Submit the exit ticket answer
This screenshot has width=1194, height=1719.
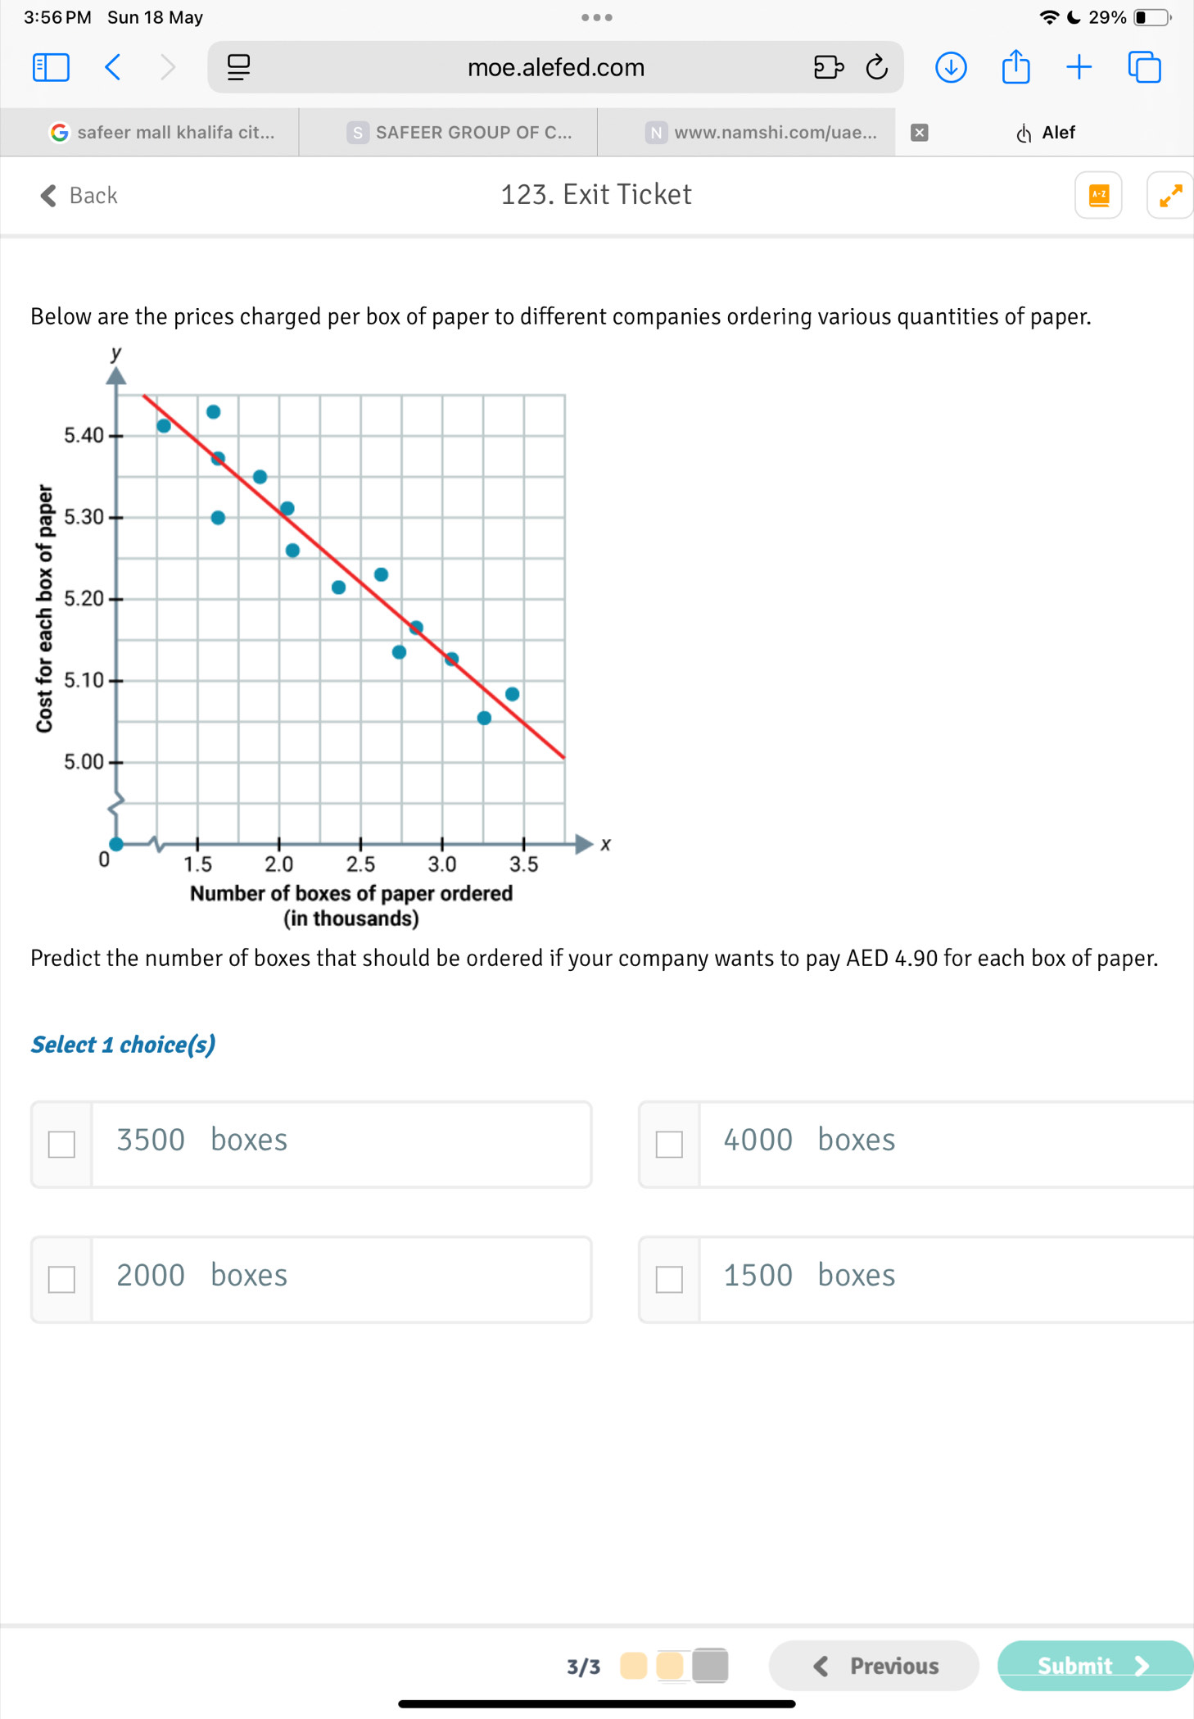pos(1095,1665)
